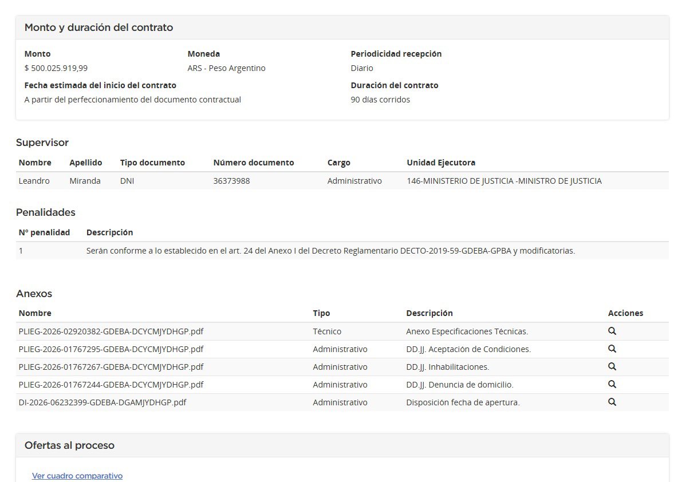Click the Duración del contrato label

(x=395, y=85)
